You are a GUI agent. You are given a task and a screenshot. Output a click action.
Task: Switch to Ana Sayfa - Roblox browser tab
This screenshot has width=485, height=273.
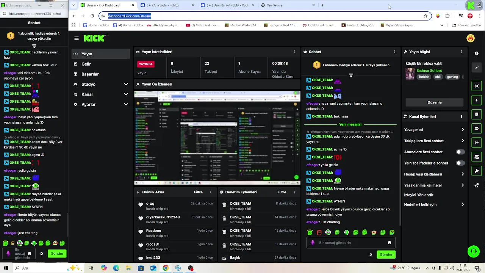167,5
